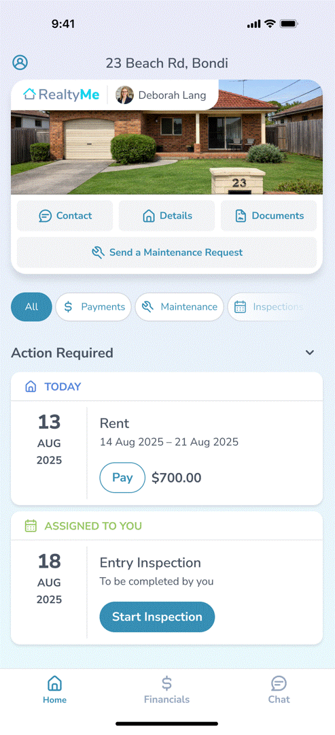
Task: Pay the $700.00 rent
Action: 122,478
